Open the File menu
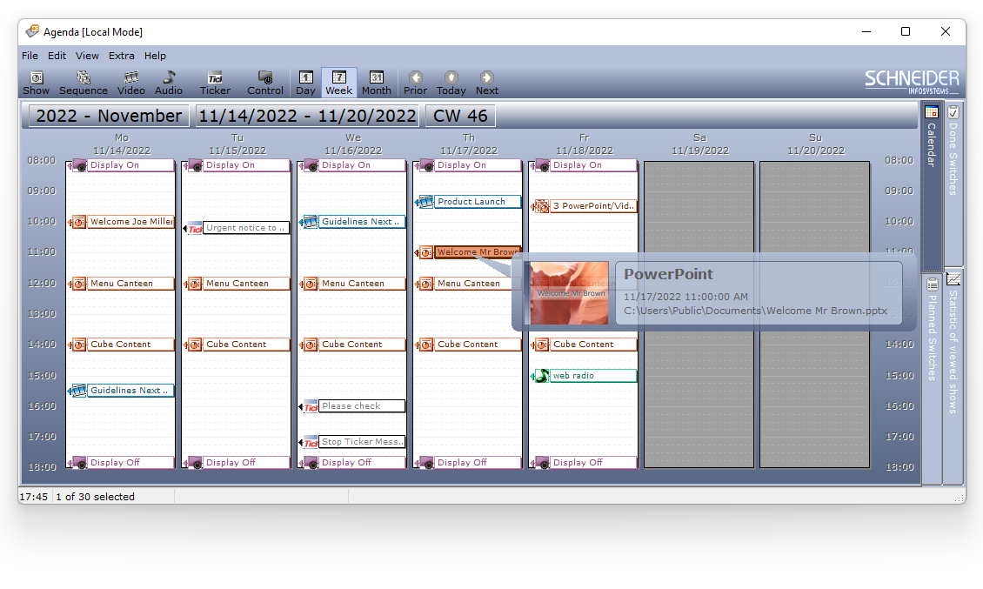This screenshot has width=983, height=589. coord(30,56)
